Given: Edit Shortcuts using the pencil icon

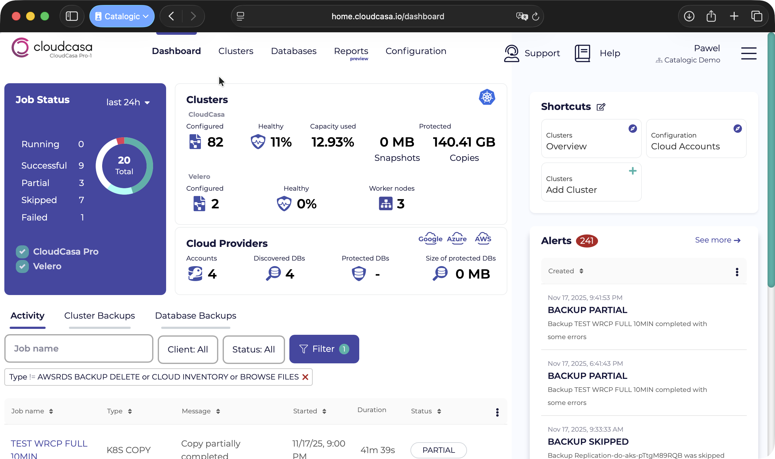Looking at the screenshot, I should pos(601,107).
